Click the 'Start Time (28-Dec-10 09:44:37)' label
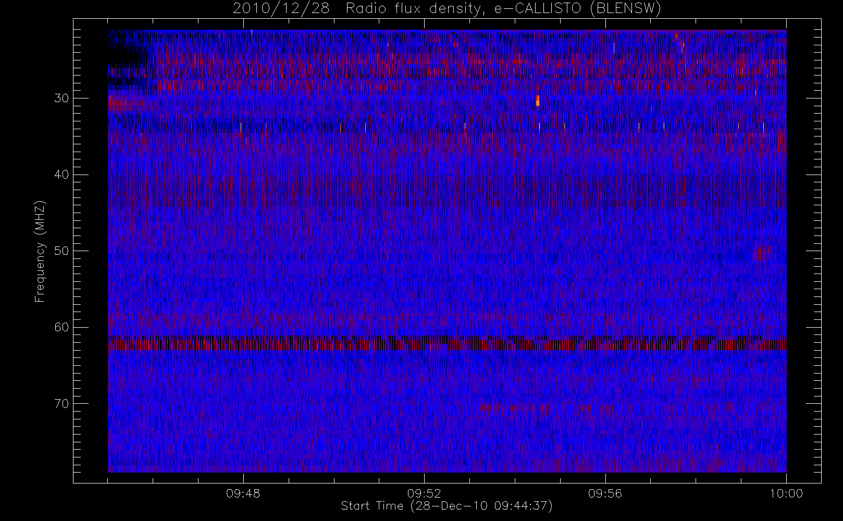The height and width of the screenshot is (521, 843). tap(447, 506)
